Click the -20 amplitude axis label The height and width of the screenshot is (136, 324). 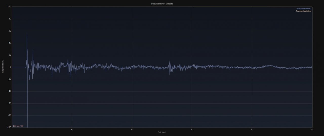(10, 79)
